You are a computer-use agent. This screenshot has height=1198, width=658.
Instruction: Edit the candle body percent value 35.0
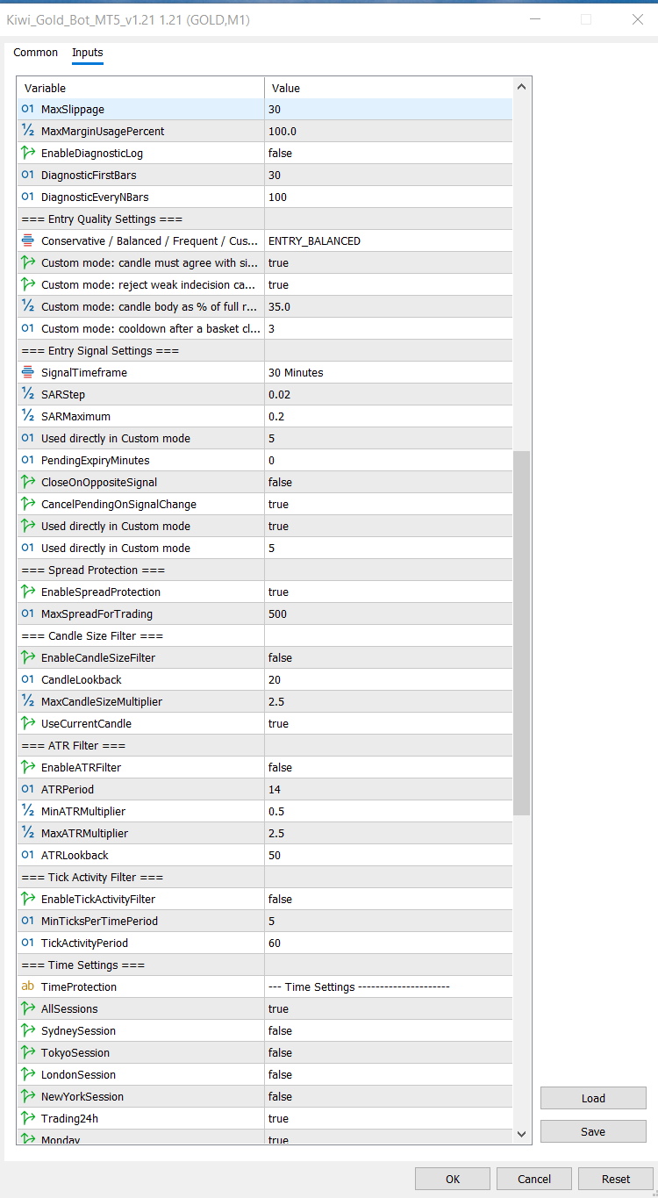(389, 306)
